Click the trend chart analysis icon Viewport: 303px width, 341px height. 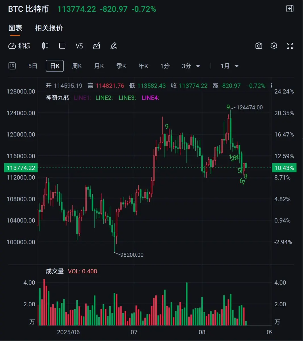pyautogui.click(x=97, y=46)
